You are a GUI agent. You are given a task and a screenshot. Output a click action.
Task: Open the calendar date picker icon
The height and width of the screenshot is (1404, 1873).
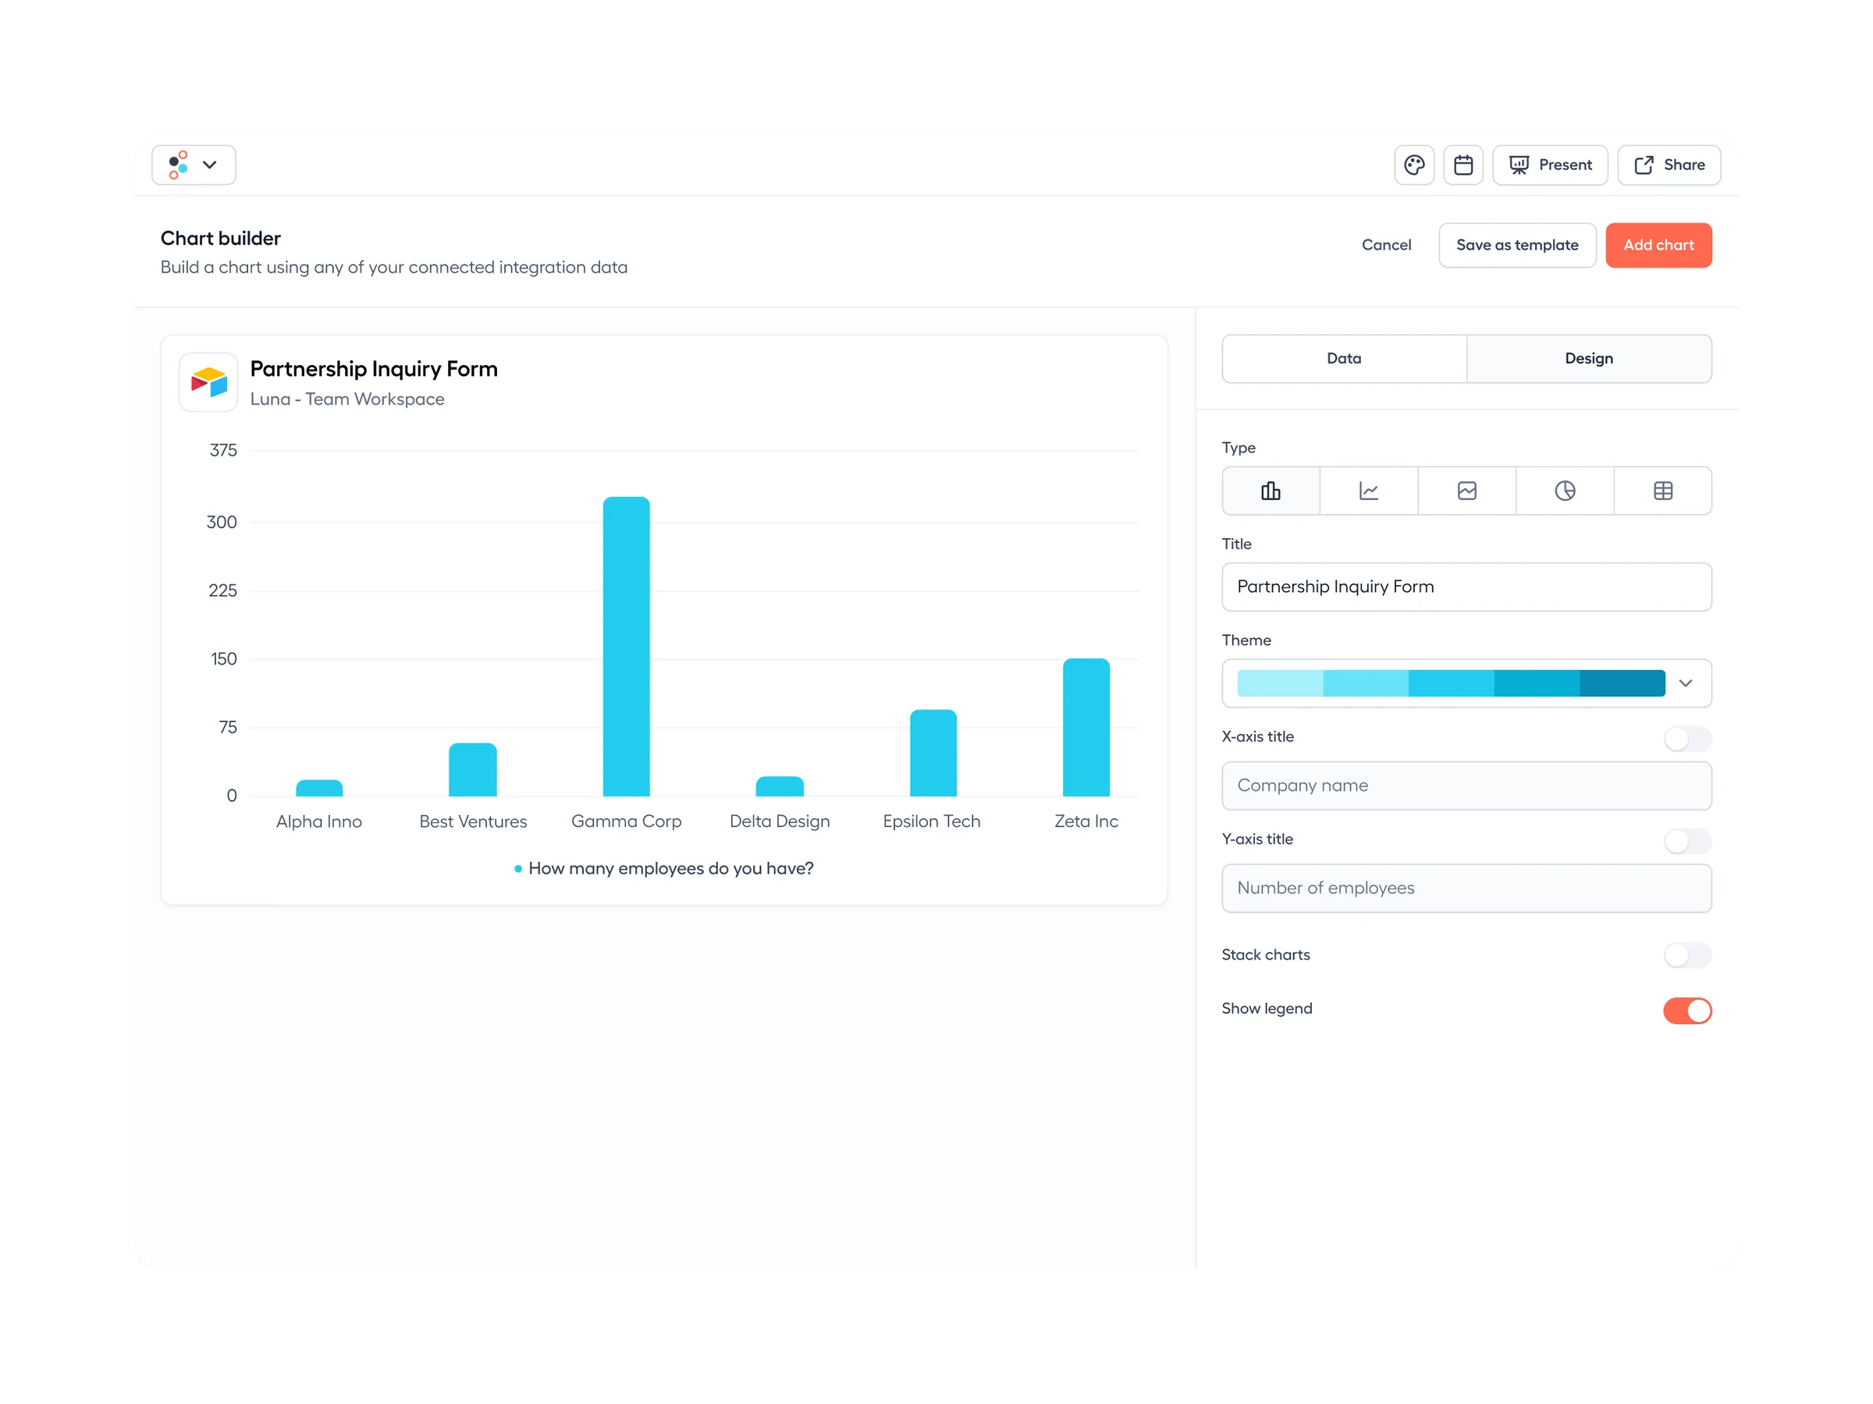(x=1463, y=165)
